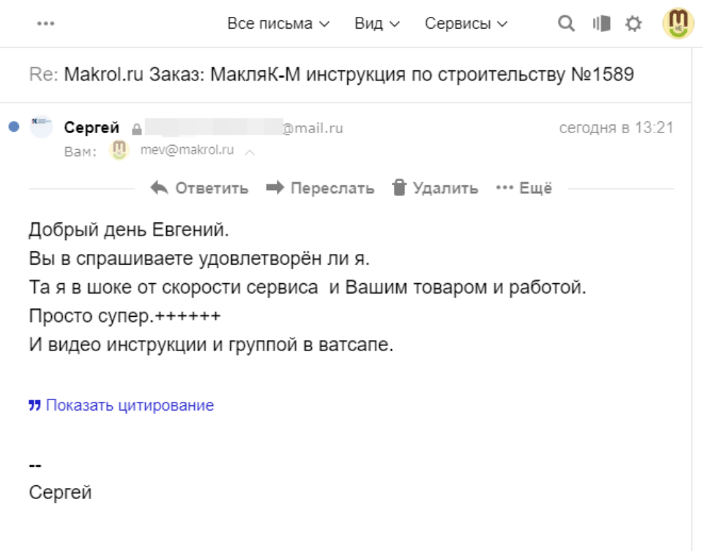Toggle the blue unread dot on the message
Viewport: 703px width, 551px height.
pos(13,127)
